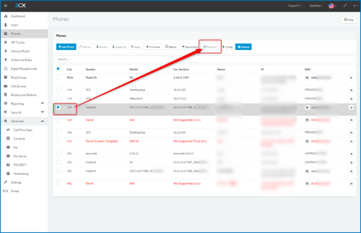Click the Reprovision button

[190, 47]
